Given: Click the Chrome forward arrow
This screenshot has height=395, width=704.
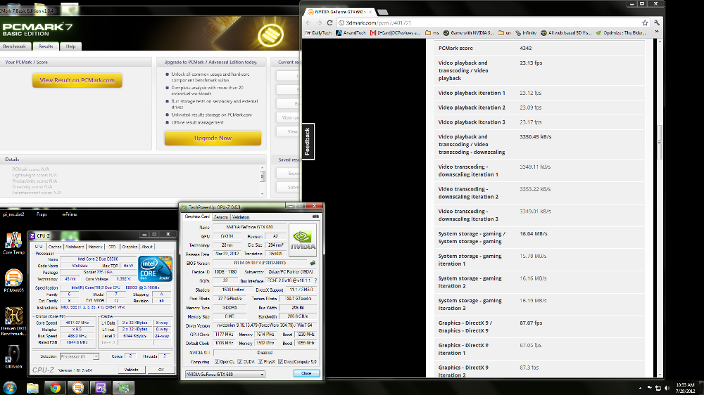Looking at the screenshot, I should pyautogui.click(x=319, y=23).
